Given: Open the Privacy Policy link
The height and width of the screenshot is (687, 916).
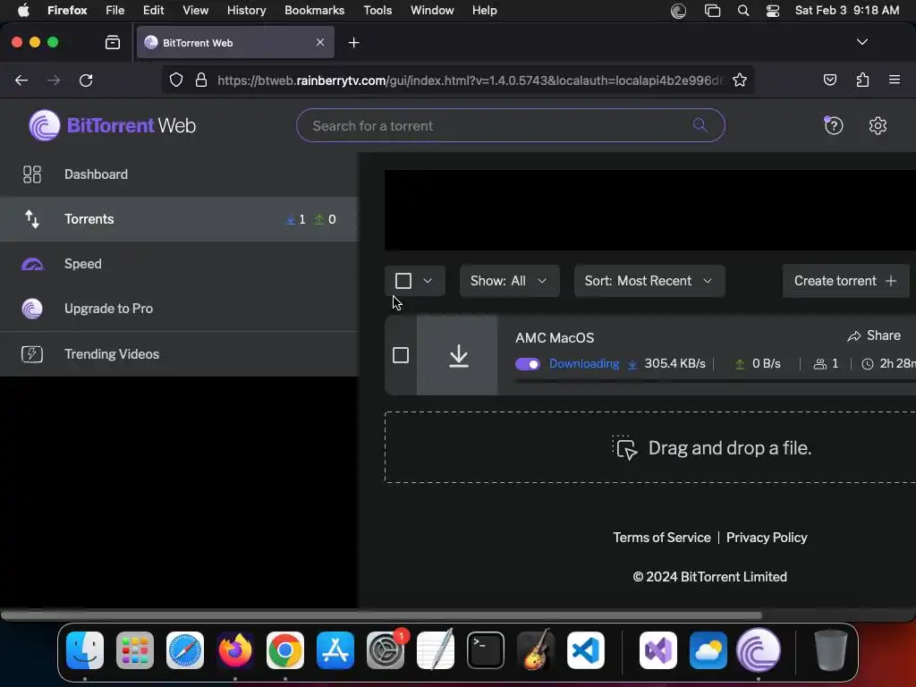Looking at the screenshot, I should (767, 538).
